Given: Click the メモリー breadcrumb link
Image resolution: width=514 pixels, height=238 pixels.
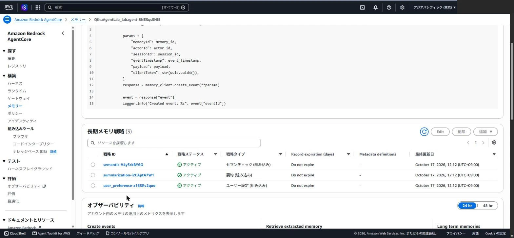Looking at the screenshot, I should tap(78, 20).
